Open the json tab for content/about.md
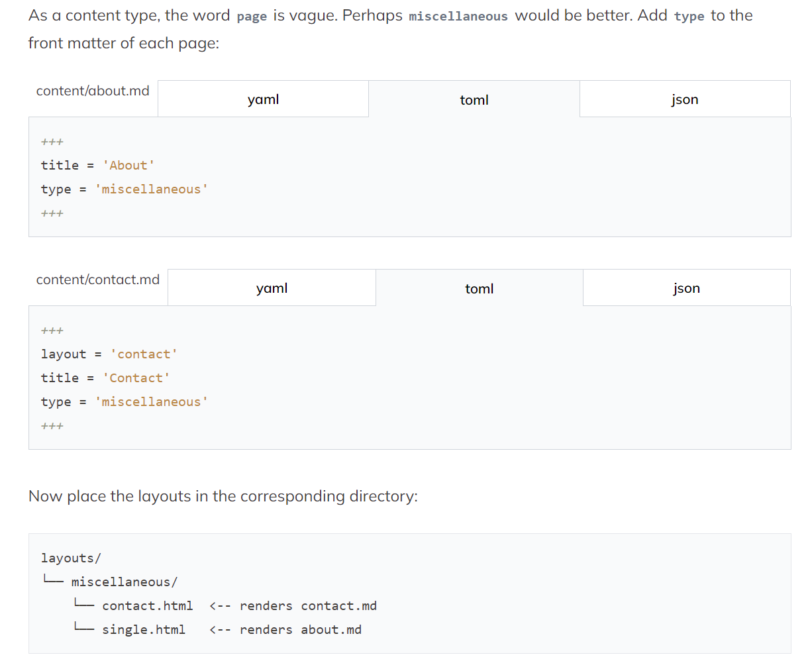Screen dimensions: 812x669 point(684,99)
